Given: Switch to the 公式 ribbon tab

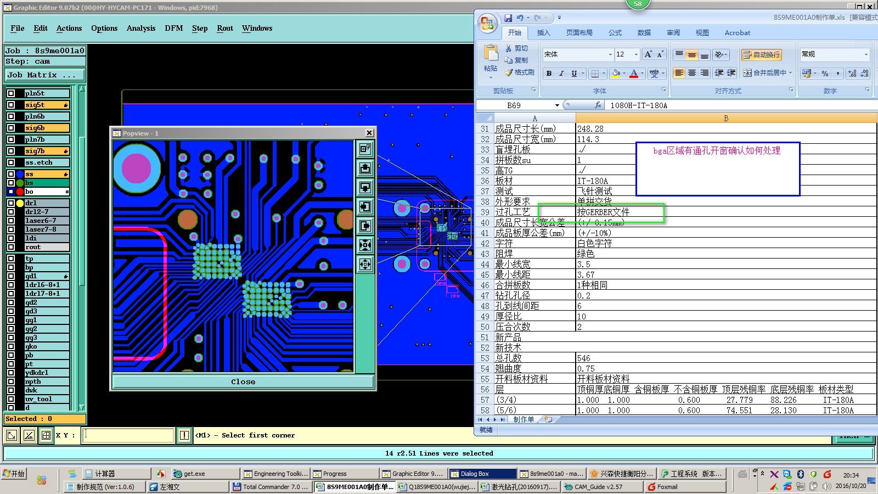Looking at the screenshot, I should pos(615,33).
